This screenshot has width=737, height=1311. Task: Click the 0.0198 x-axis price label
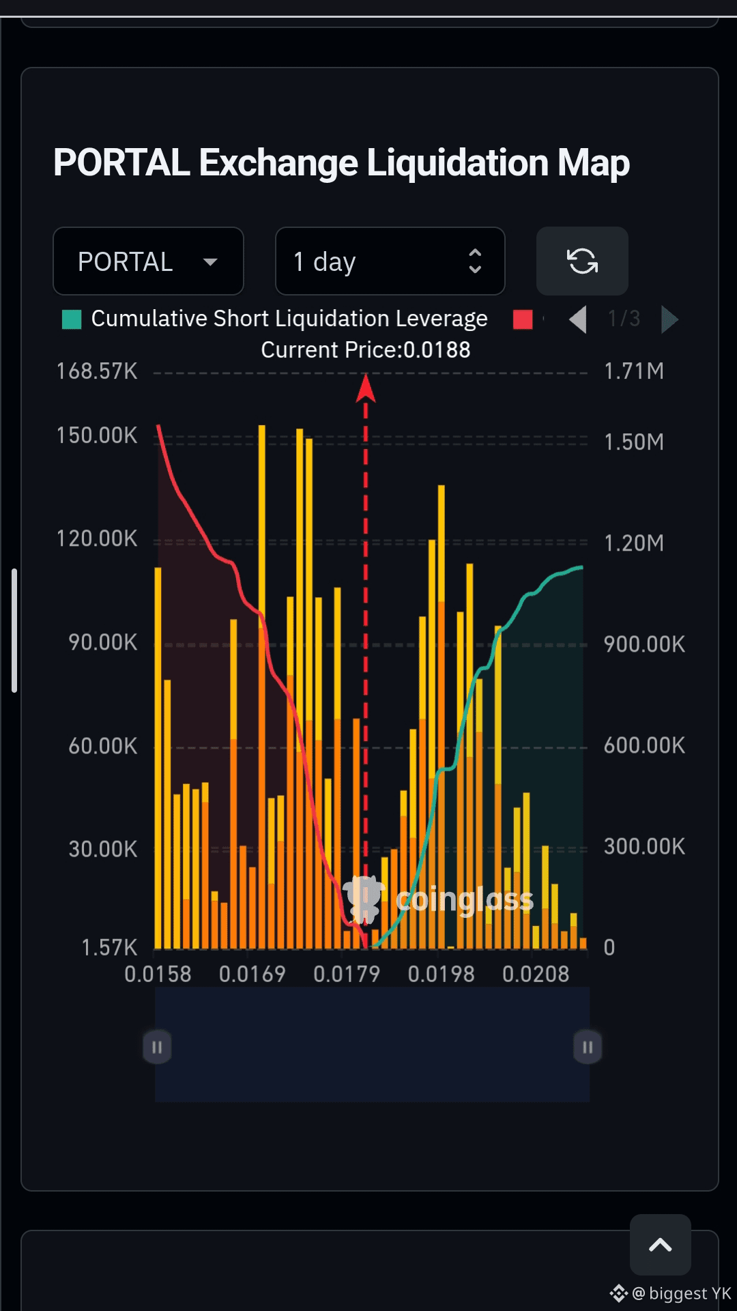(x=441, y=974)
